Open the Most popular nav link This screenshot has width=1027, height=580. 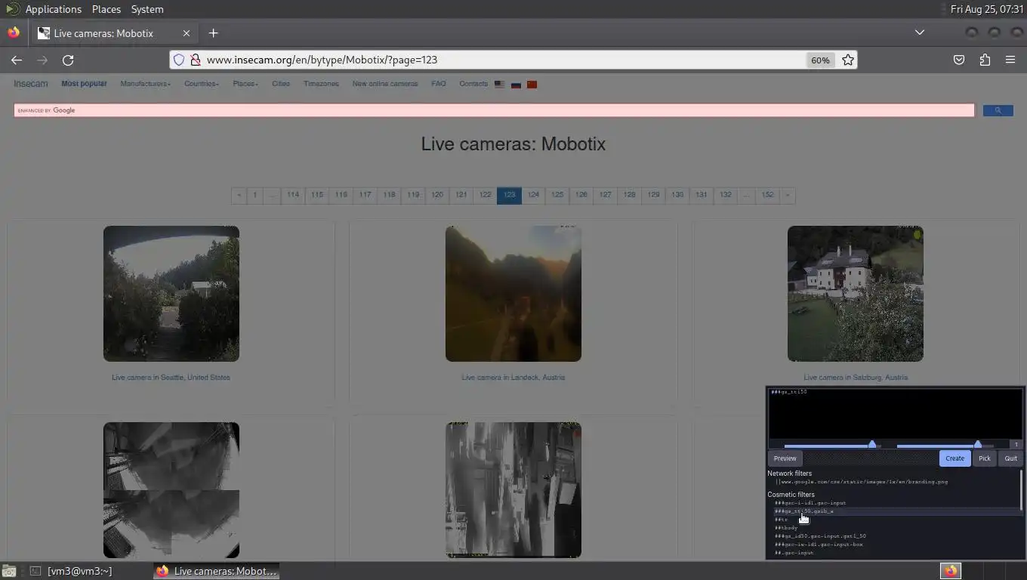coord(84,84)
